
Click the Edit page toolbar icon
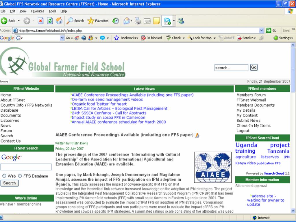147,21
